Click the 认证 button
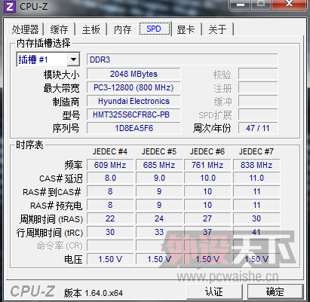 [x=214, y=291]
